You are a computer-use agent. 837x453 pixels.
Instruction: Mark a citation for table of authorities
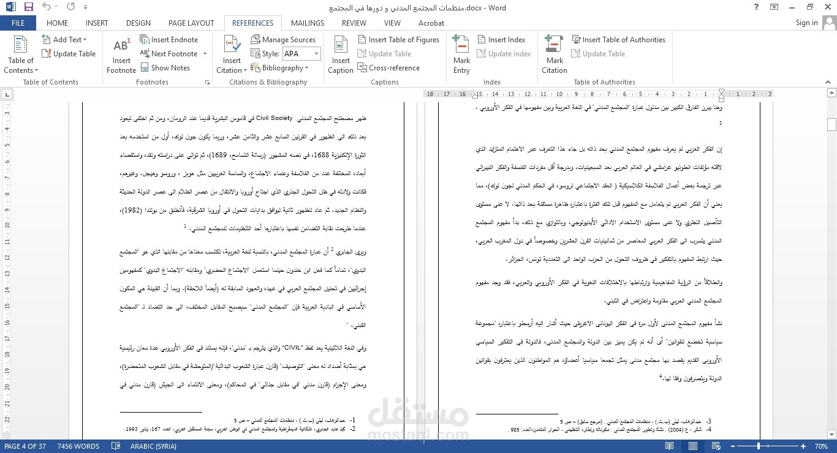554,55
